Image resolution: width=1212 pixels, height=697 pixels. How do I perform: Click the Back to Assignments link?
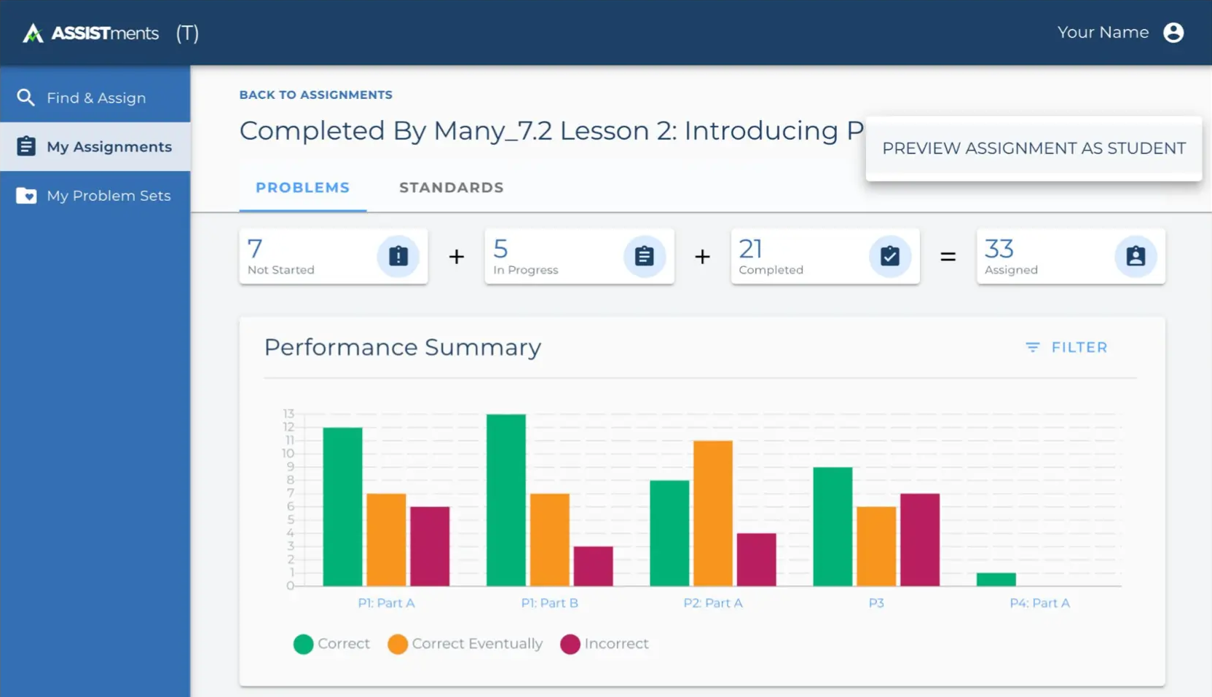click(x=315, y=95)
